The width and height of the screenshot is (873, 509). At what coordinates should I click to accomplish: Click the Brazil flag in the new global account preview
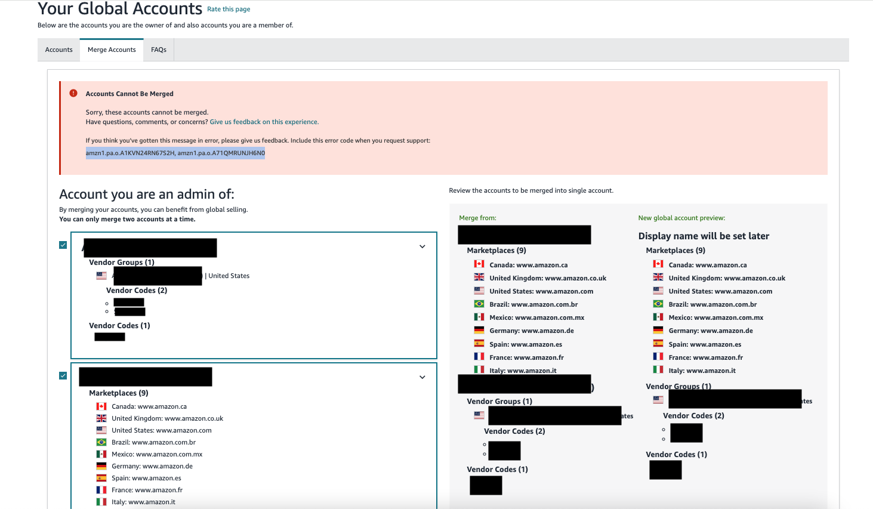point(658,304)
